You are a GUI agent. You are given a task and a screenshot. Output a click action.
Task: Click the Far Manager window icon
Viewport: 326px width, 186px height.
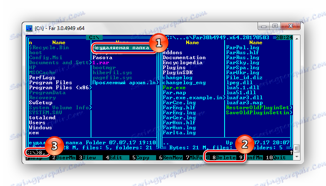(29, 28)
